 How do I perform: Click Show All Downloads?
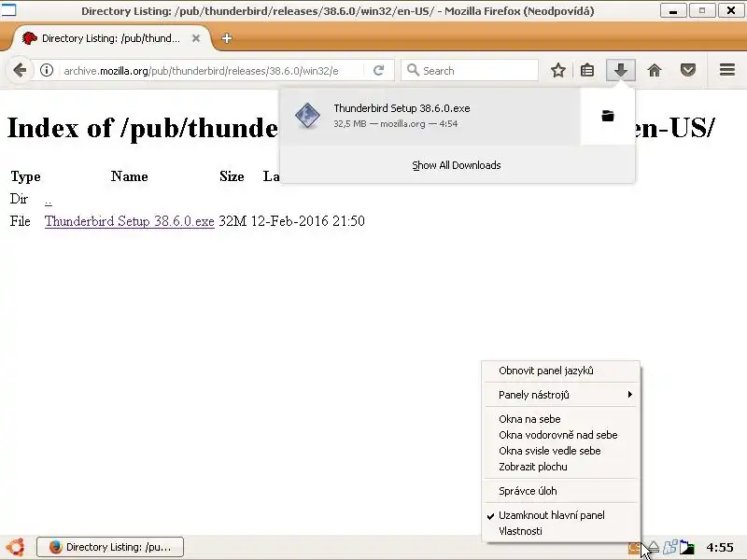457,165
